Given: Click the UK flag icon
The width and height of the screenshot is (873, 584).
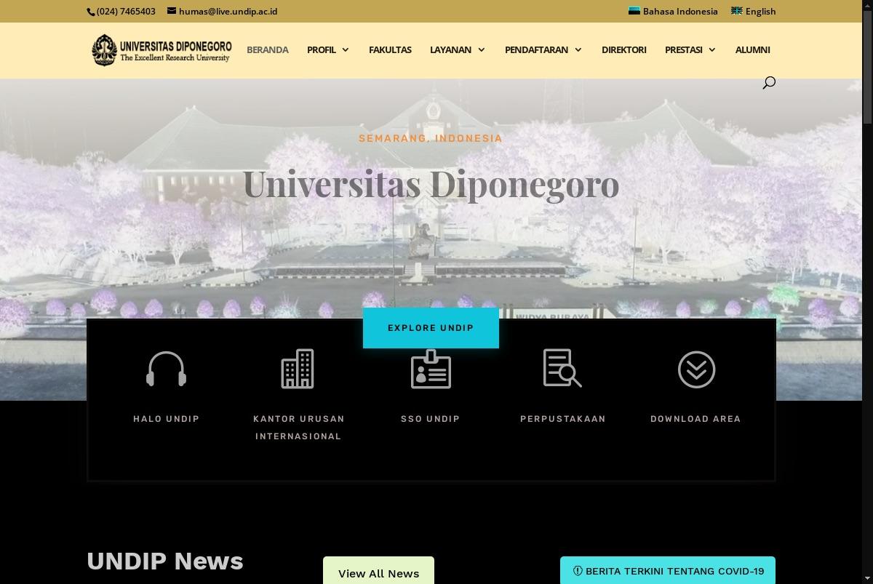Looking at the screenshot, I should [737, 11].
